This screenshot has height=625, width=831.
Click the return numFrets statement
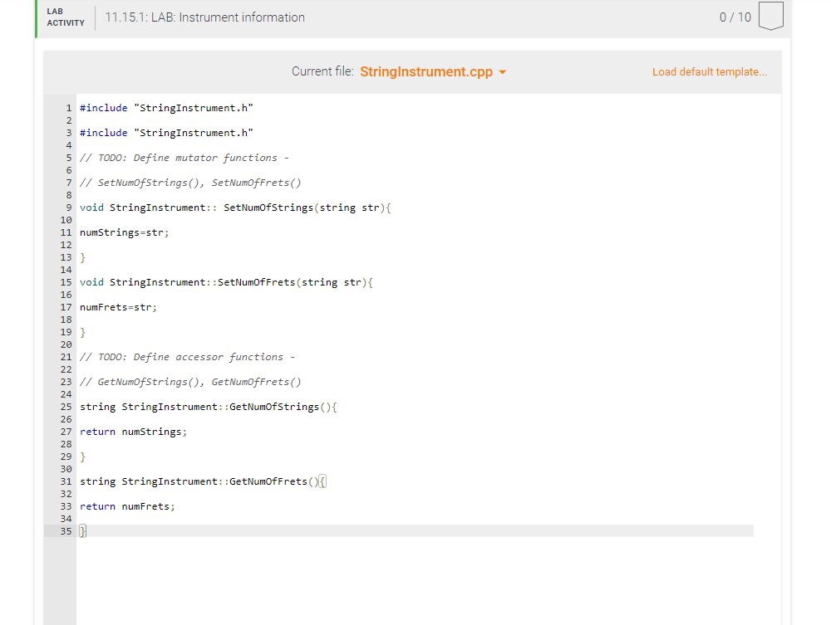pyautogui.click(x=127, y=505)
